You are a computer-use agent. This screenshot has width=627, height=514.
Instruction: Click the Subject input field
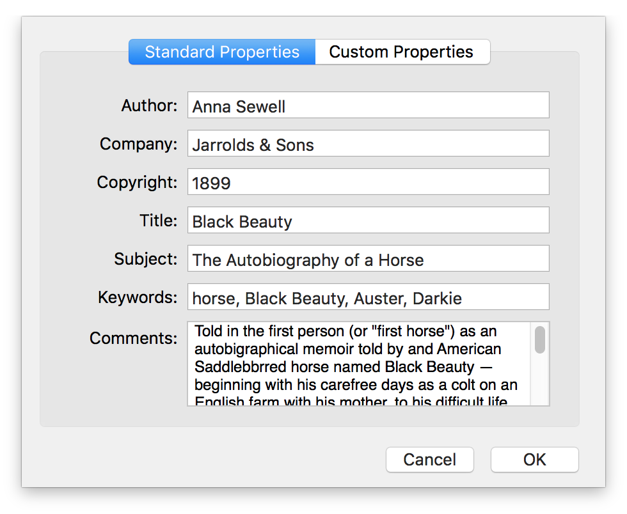[369, 259]
